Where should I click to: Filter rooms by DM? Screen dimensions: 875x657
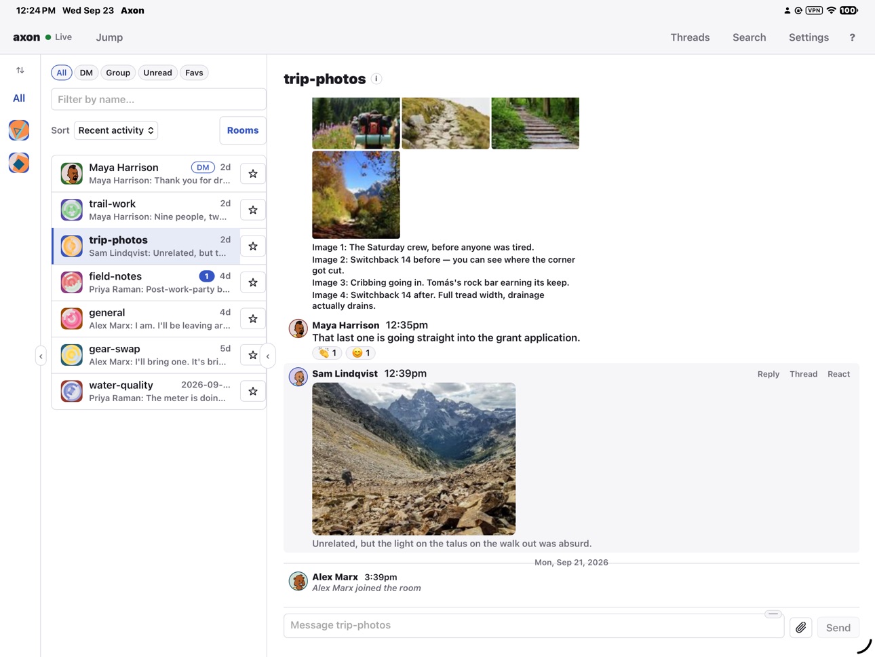pos(86,73)
